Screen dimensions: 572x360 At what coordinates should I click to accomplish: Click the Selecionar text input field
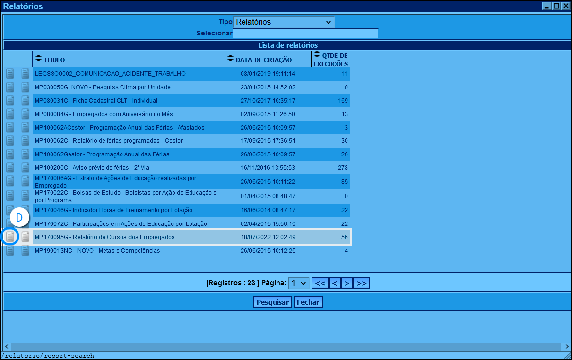(x=306, y=34)
